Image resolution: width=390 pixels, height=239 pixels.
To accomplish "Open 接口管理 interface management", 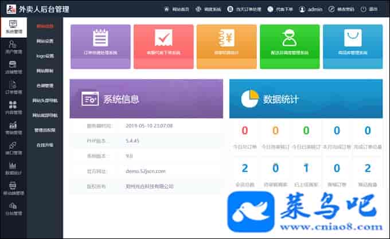I will pyautogui.click(x=13, y=147).
